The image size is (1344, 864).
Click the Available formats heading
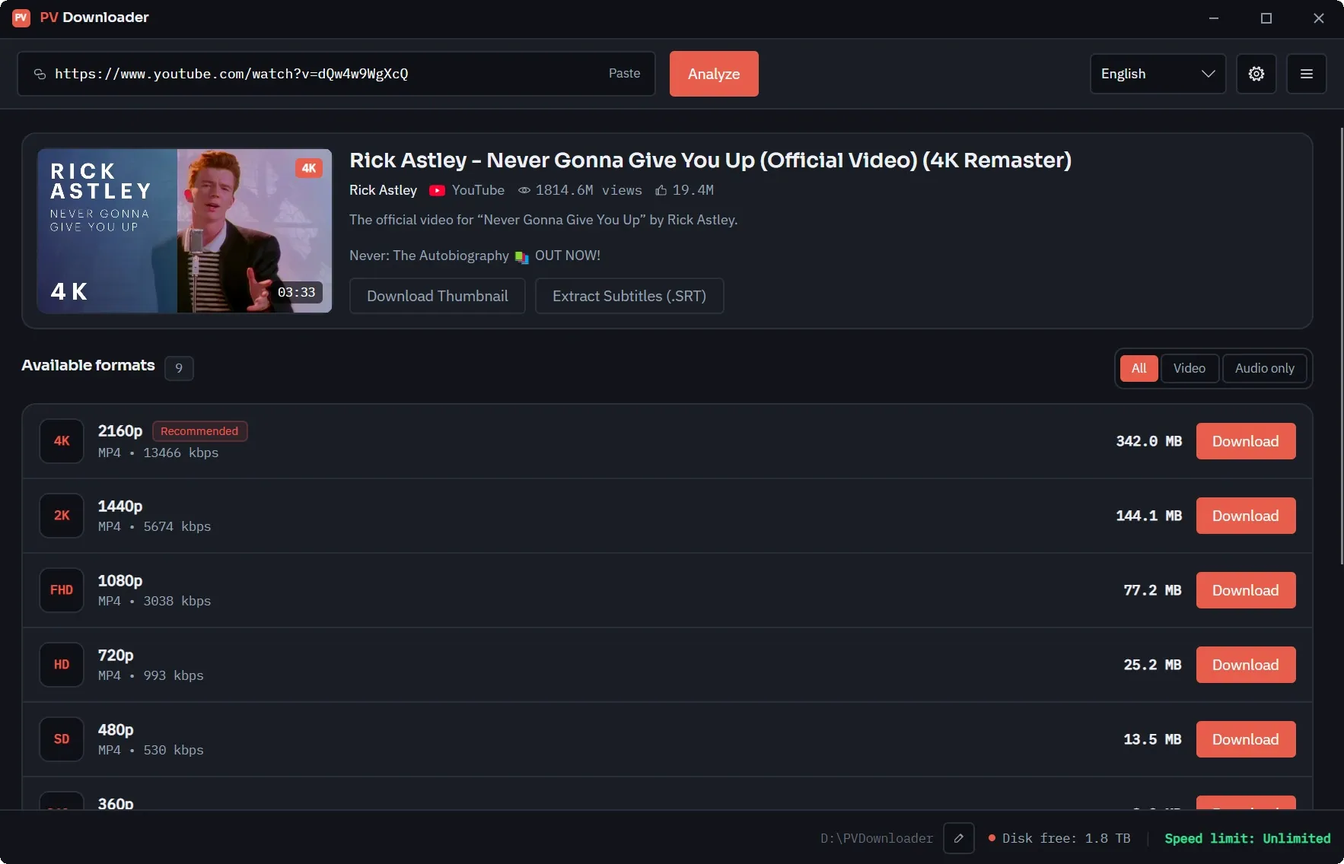[88, 365]
